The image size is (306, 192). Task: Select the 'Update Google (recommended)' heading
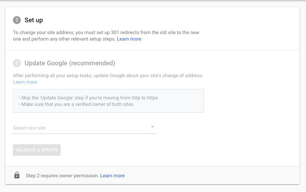tap(70, 63)
